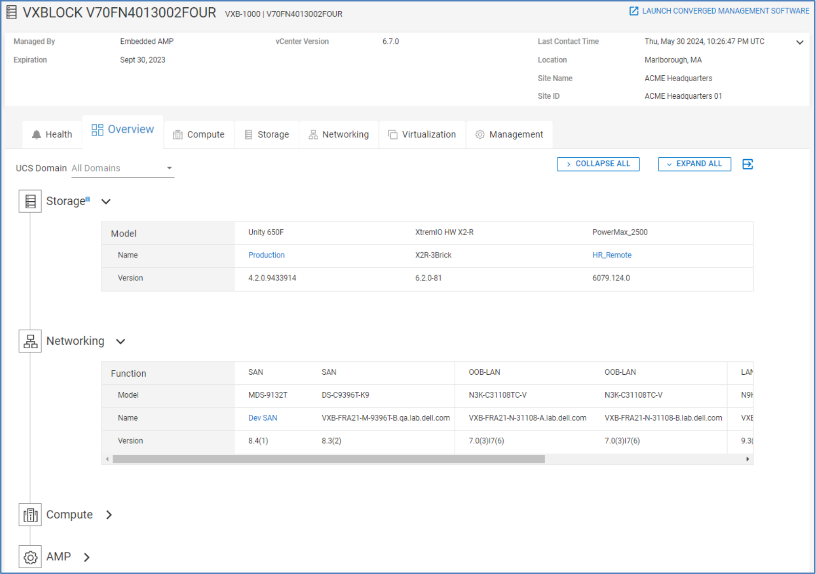The height and width of the screenshot is (574, 816).
Task: Click the Compute tab icon
Action: coord(178,134)
